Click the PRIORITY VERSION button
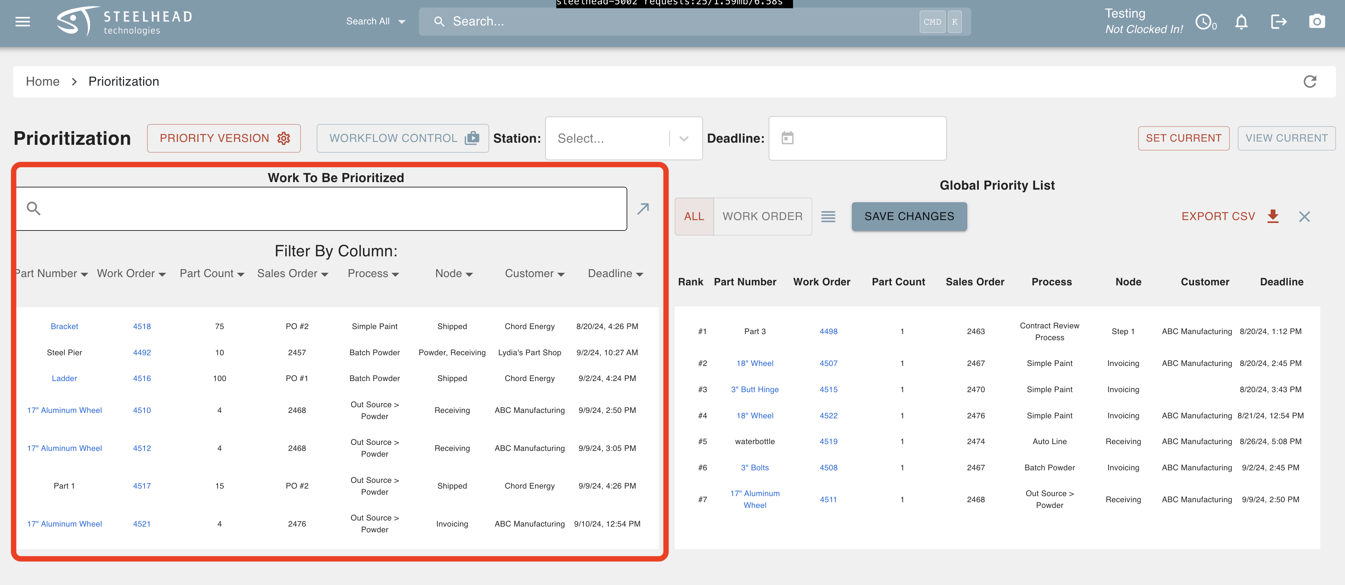This screenshot has width=1345, height=585. click(224, 138)
